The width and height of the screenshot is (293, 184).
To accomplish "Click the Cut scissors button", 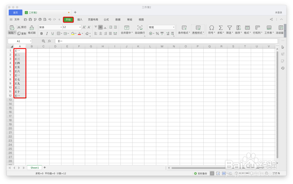I will point(22,27).
